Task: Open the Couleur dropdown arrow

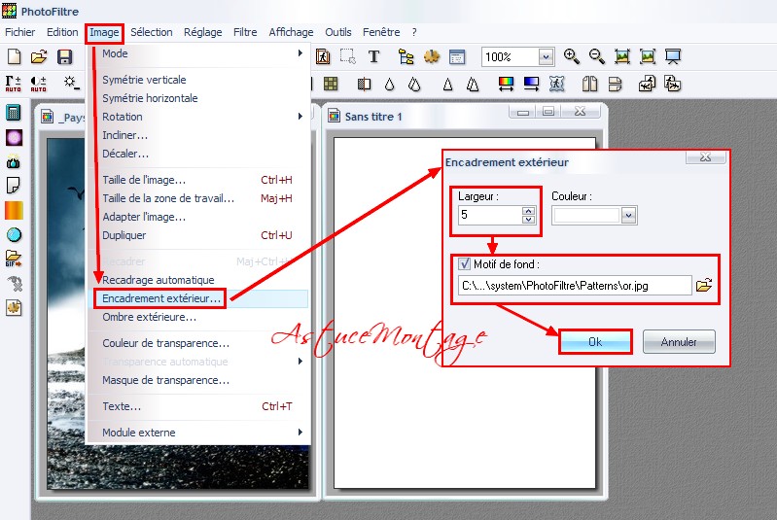Action: 628,216
